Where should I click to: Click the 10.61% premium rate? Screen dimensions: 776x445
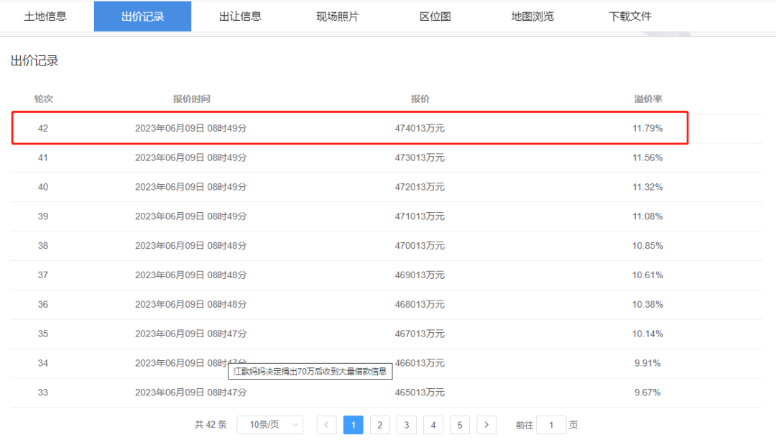(x=647, y=275)
